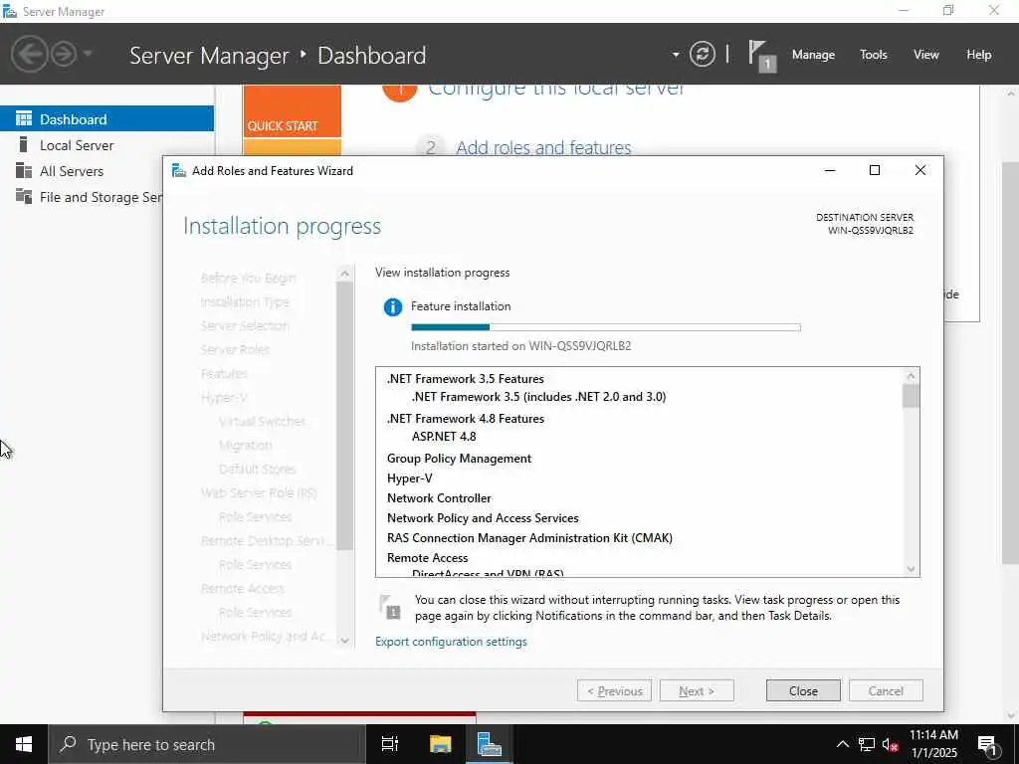The image size is (1019, 764).
Task: Click Web Server Role (IIS) wizard step
Action: 259,493
